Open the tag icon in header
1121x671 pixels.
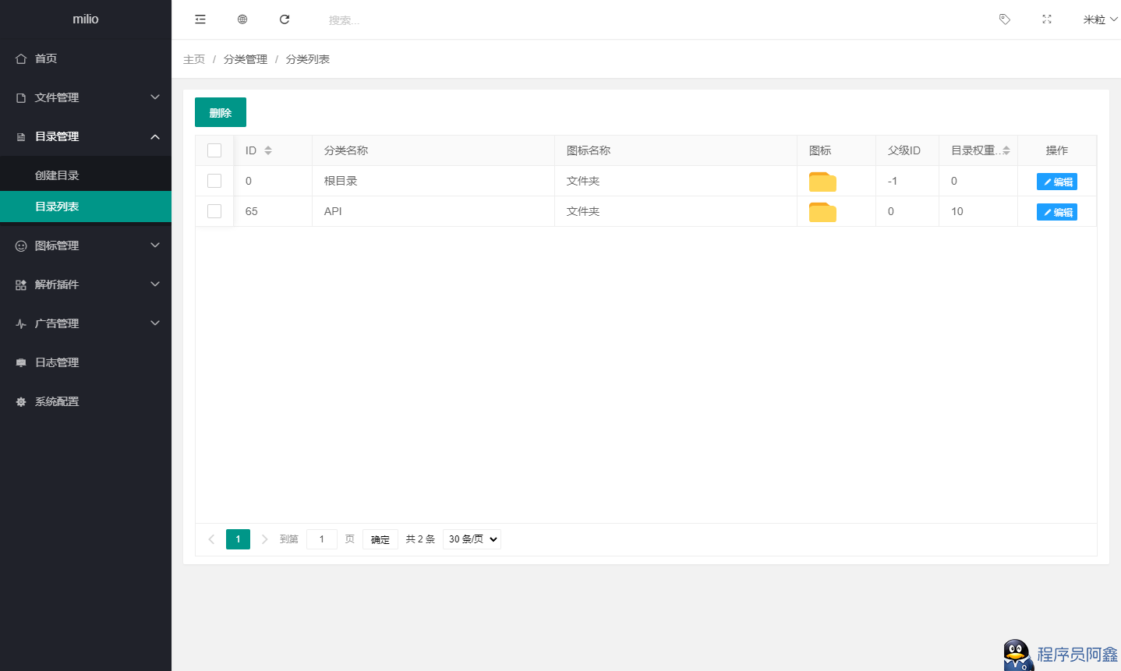pyautogui.click(x=1005, y=19)
